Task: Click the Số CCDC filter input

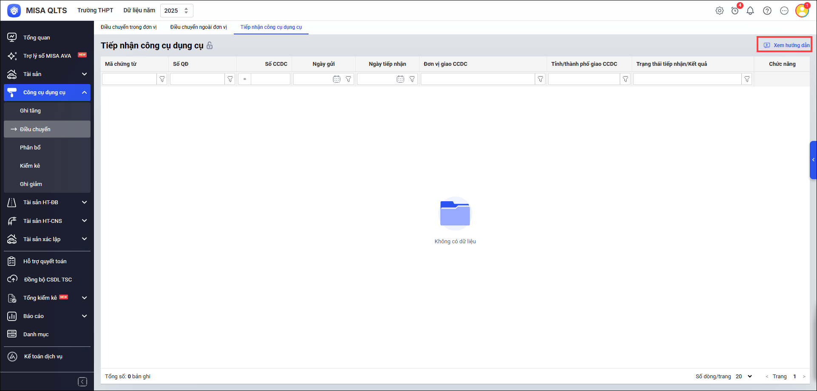Action: 271,79
